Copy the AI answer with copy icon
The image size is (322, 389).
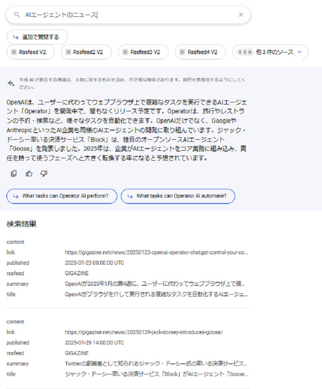(14, 173)
